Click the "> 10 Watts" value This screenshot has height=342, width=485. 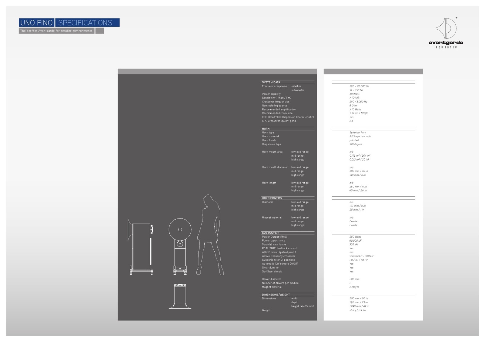(355, 109)
